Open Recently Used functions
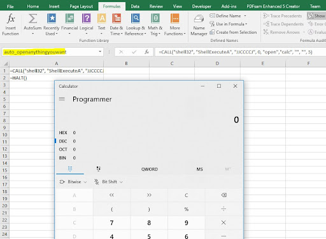Screen dimensions: 326x239 [52, 24]
